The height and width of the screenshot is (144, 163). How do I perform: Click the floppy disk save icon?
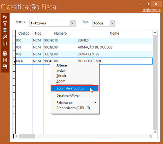pyautogui.click(x=5, y=67)
